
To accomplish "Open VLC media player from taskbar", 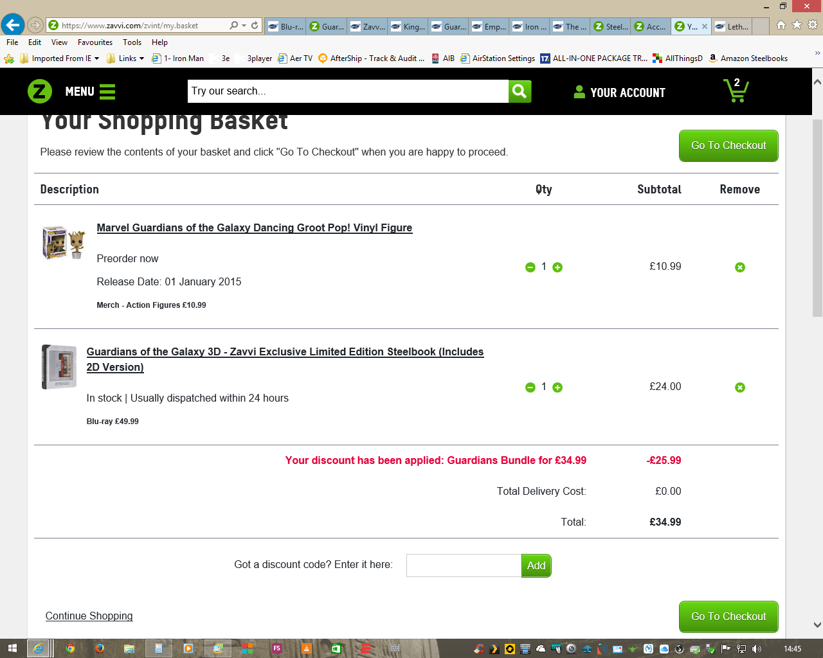I will pyautogui.click(x=307, y=648).
